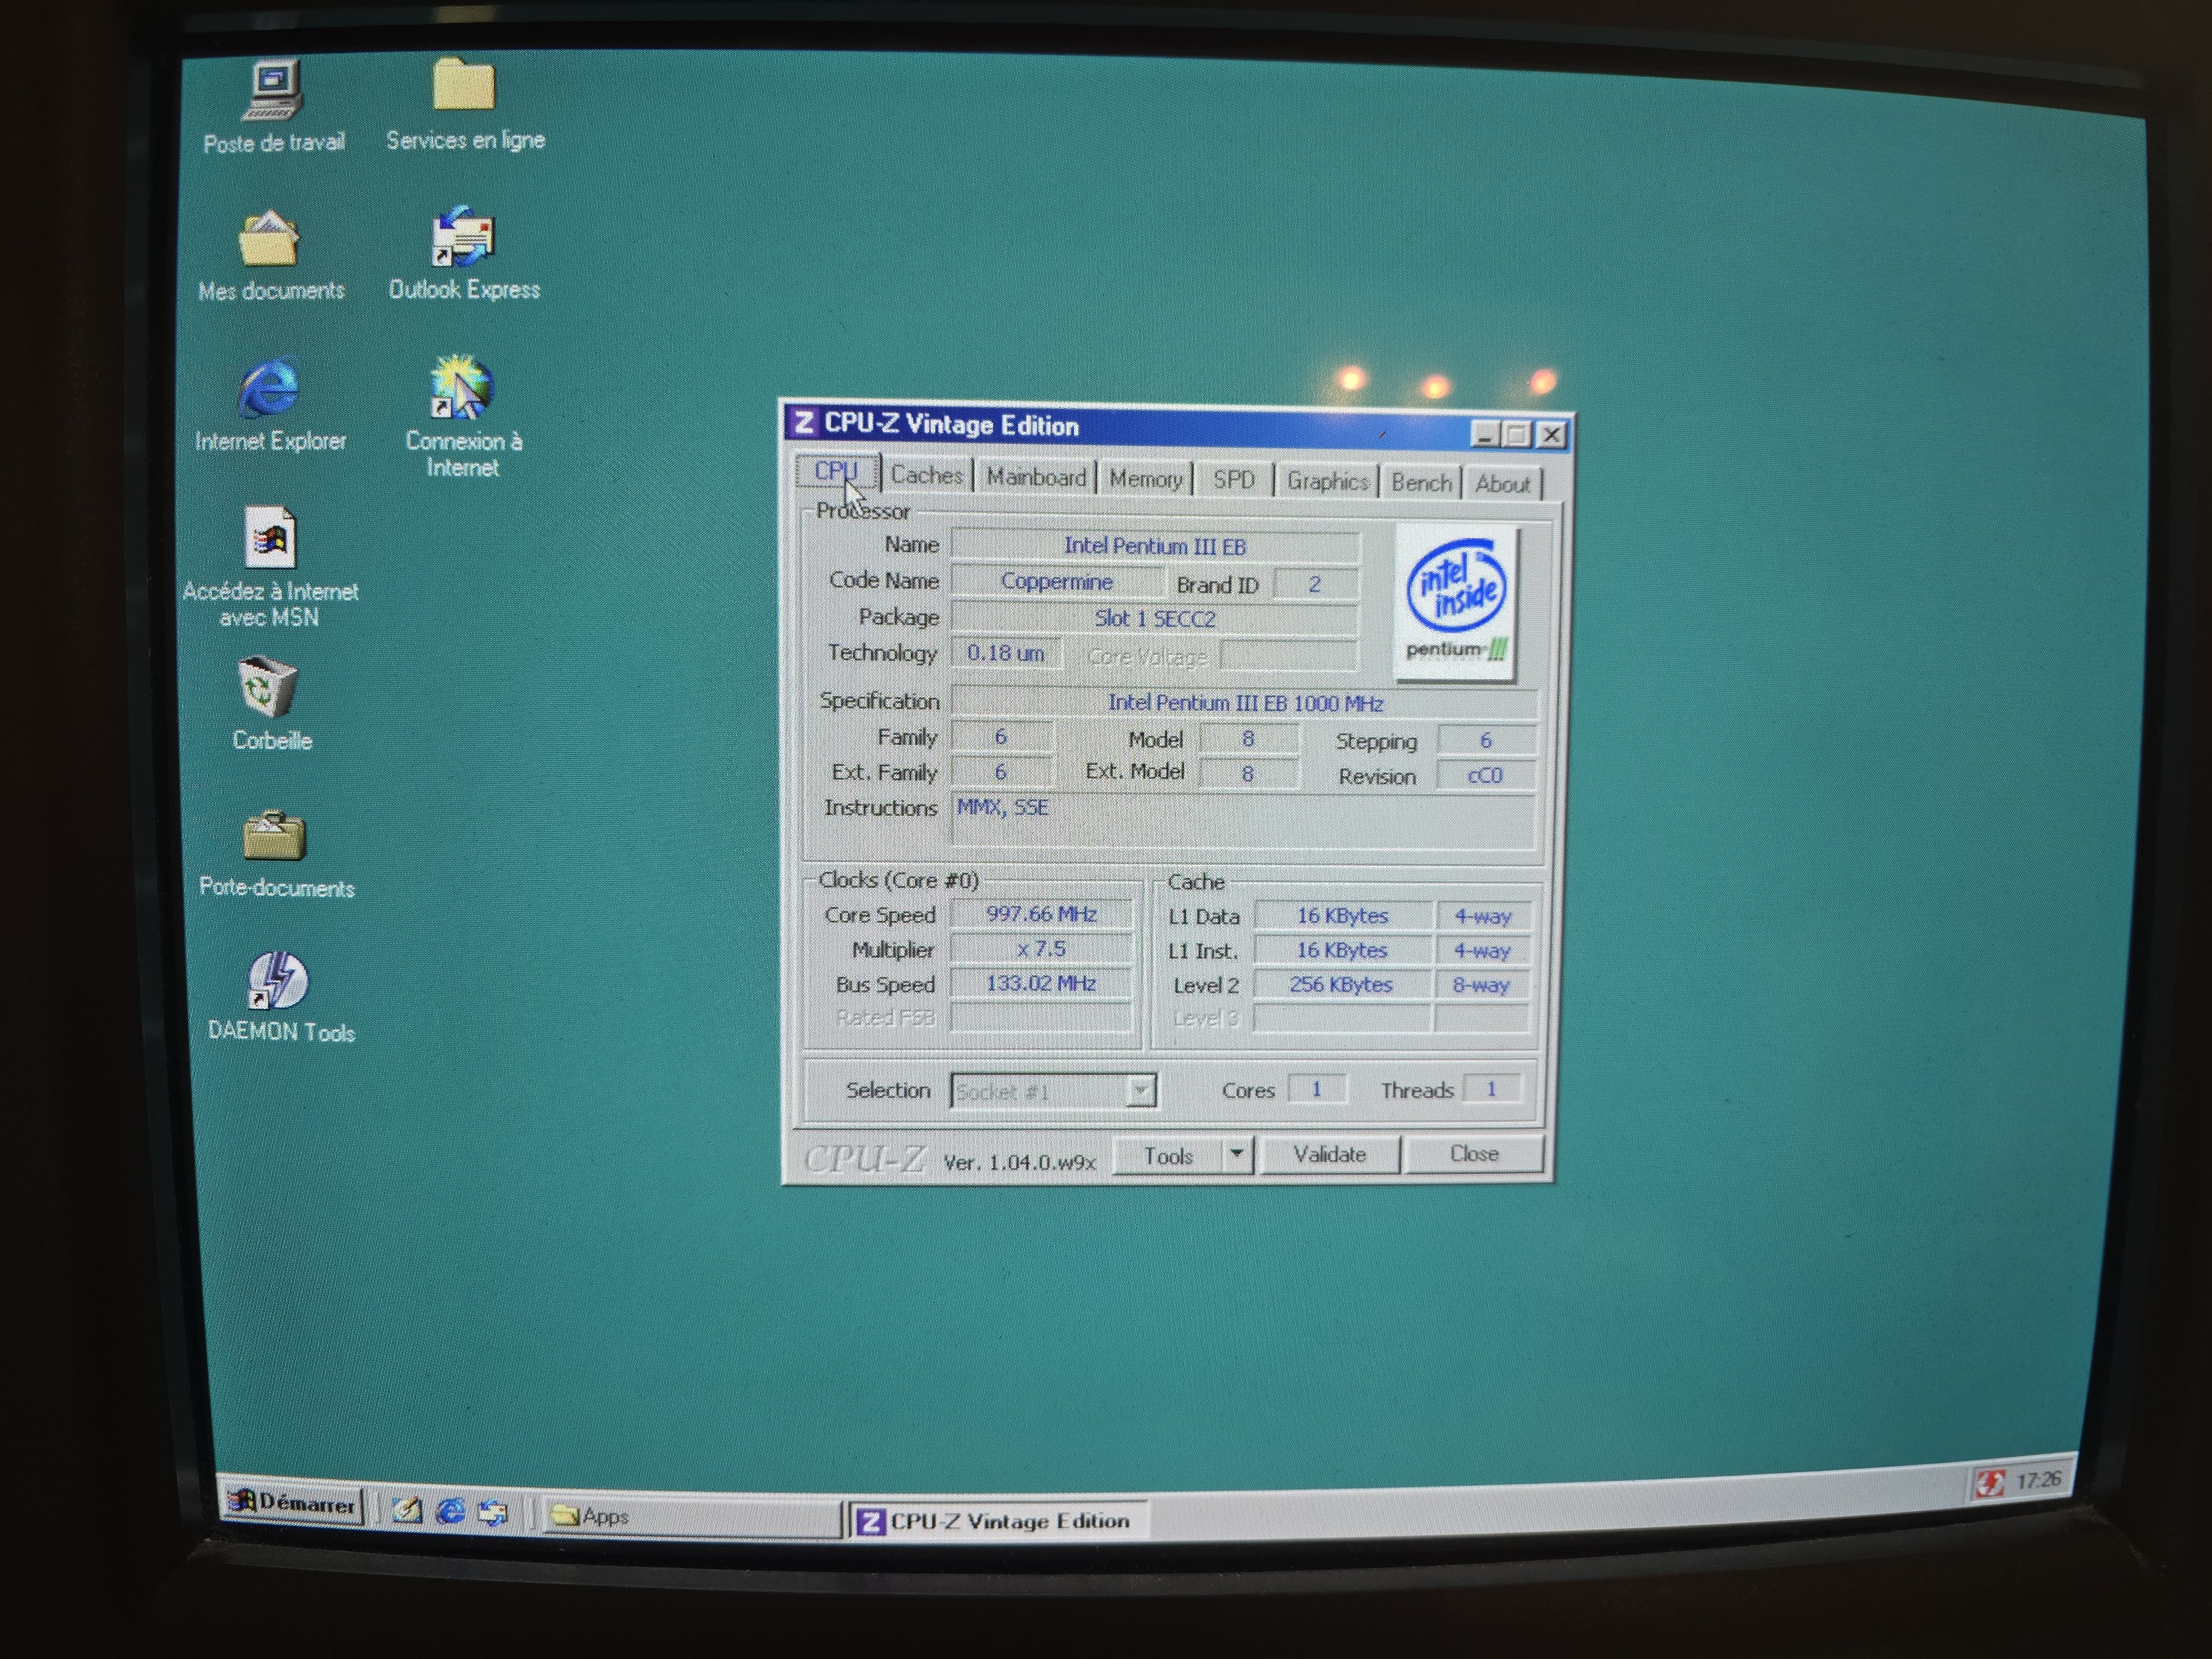Open the Connexion à Internet wizard icon
Viewport: 2212px width, 1659px height.
point(461,390)
